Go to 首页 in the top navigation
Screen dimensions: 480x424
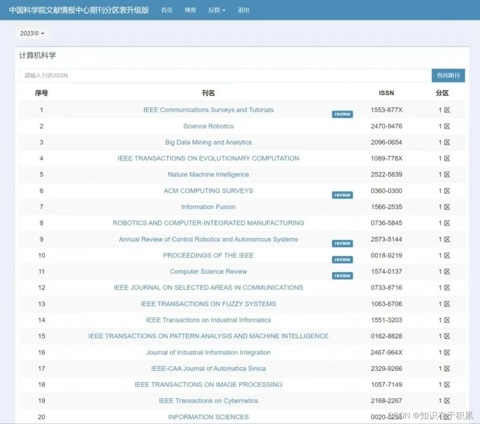click(x=167, y=10)
